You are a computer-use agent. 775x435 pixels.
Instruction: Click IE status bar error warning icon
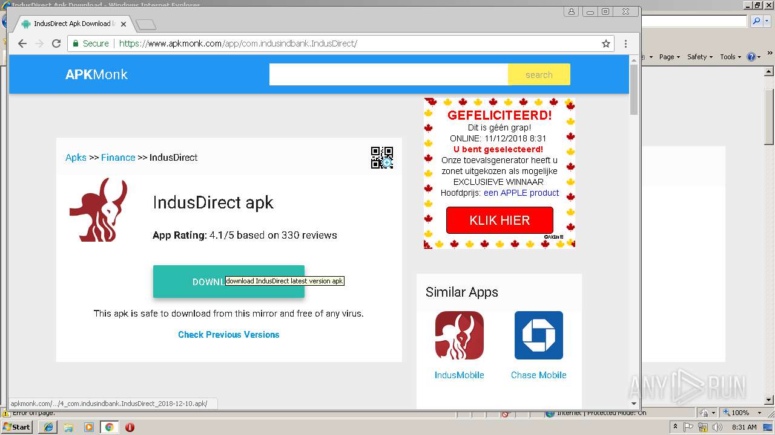coord(5,413)
